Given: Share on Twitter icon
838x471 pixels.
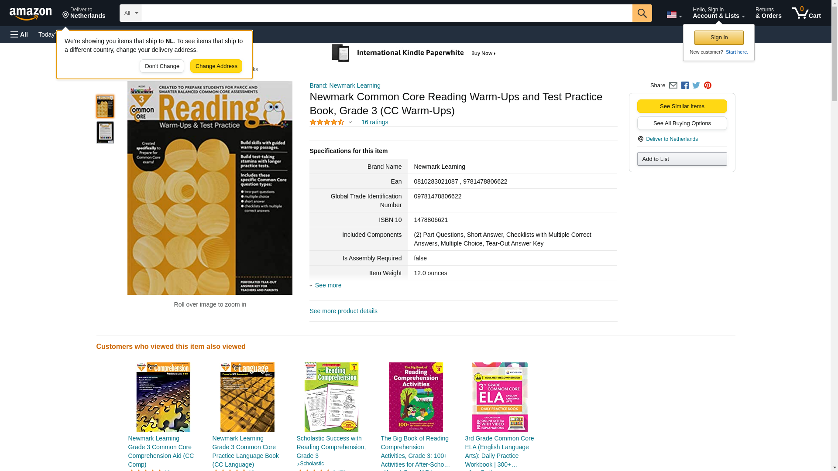Looking at the screenshot, I should point(696,85).
